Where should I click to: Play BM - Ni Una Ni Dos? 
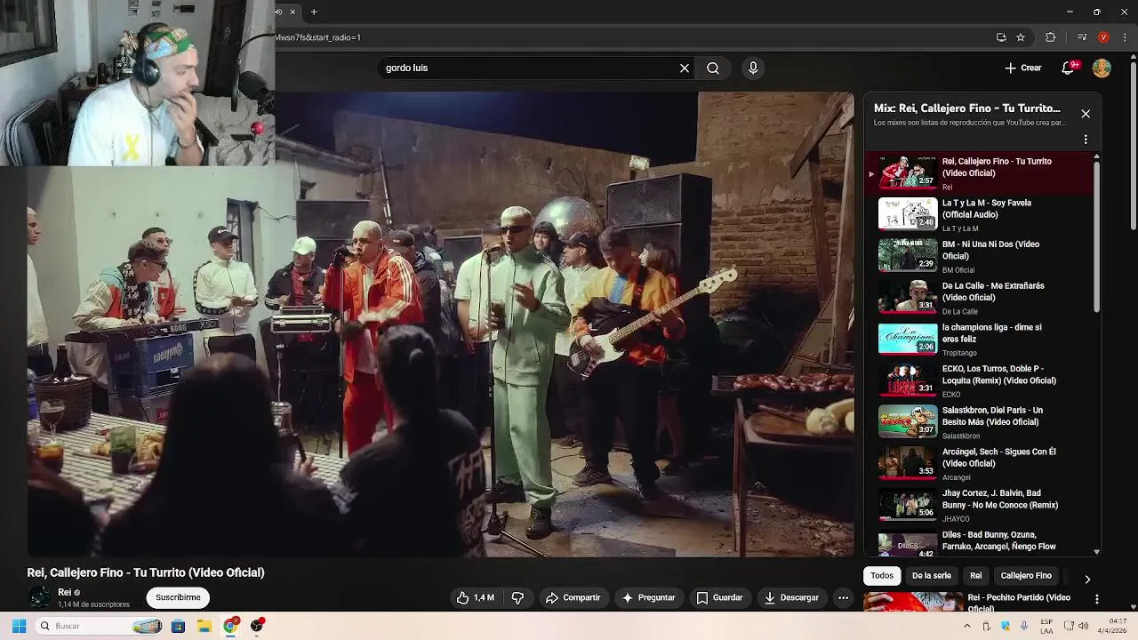[x=979, y=257]
